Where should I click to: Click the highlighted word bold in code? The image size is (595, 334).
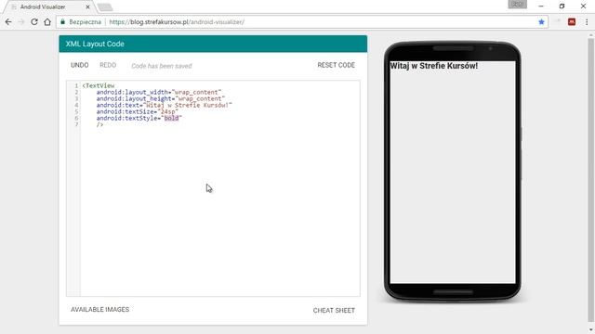tap(171, 118)
